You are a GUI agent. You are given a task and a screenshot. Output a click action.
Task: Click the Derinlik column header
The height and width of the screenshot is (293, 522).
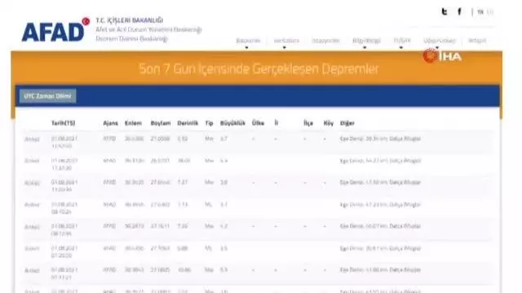click(188, 123)
